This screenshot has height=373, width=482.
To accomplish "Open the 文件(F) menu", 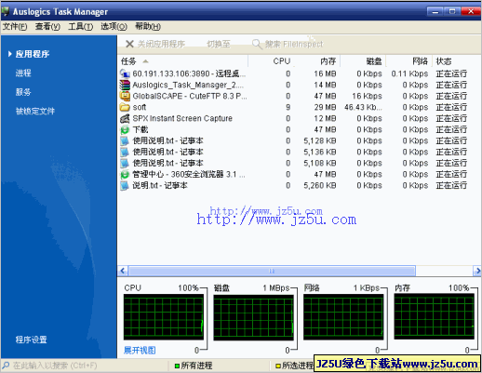I will tap(15, 27).
